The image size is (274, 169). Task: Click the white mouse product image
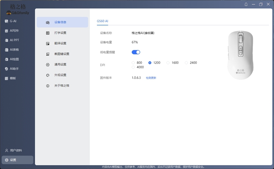tap(241, 55)
